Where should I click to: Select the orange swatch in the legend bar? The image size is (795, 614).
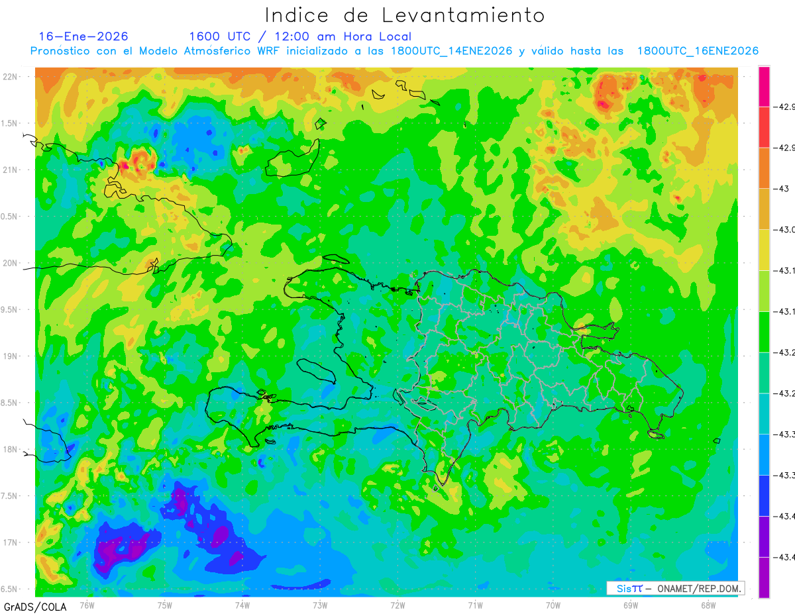coord(764,168)
